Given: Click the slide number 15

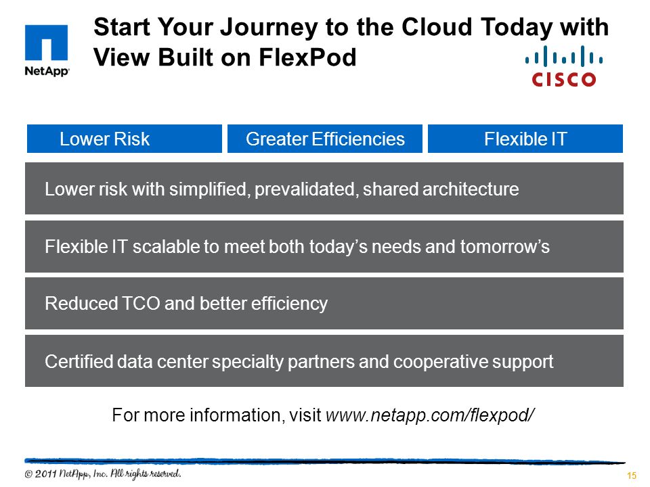Looking at the screenshot, I should click(631, 476).
